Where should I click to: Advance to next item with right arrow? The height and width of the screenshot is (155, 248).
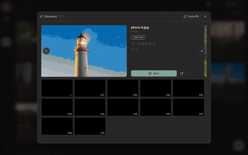point(201,51)
